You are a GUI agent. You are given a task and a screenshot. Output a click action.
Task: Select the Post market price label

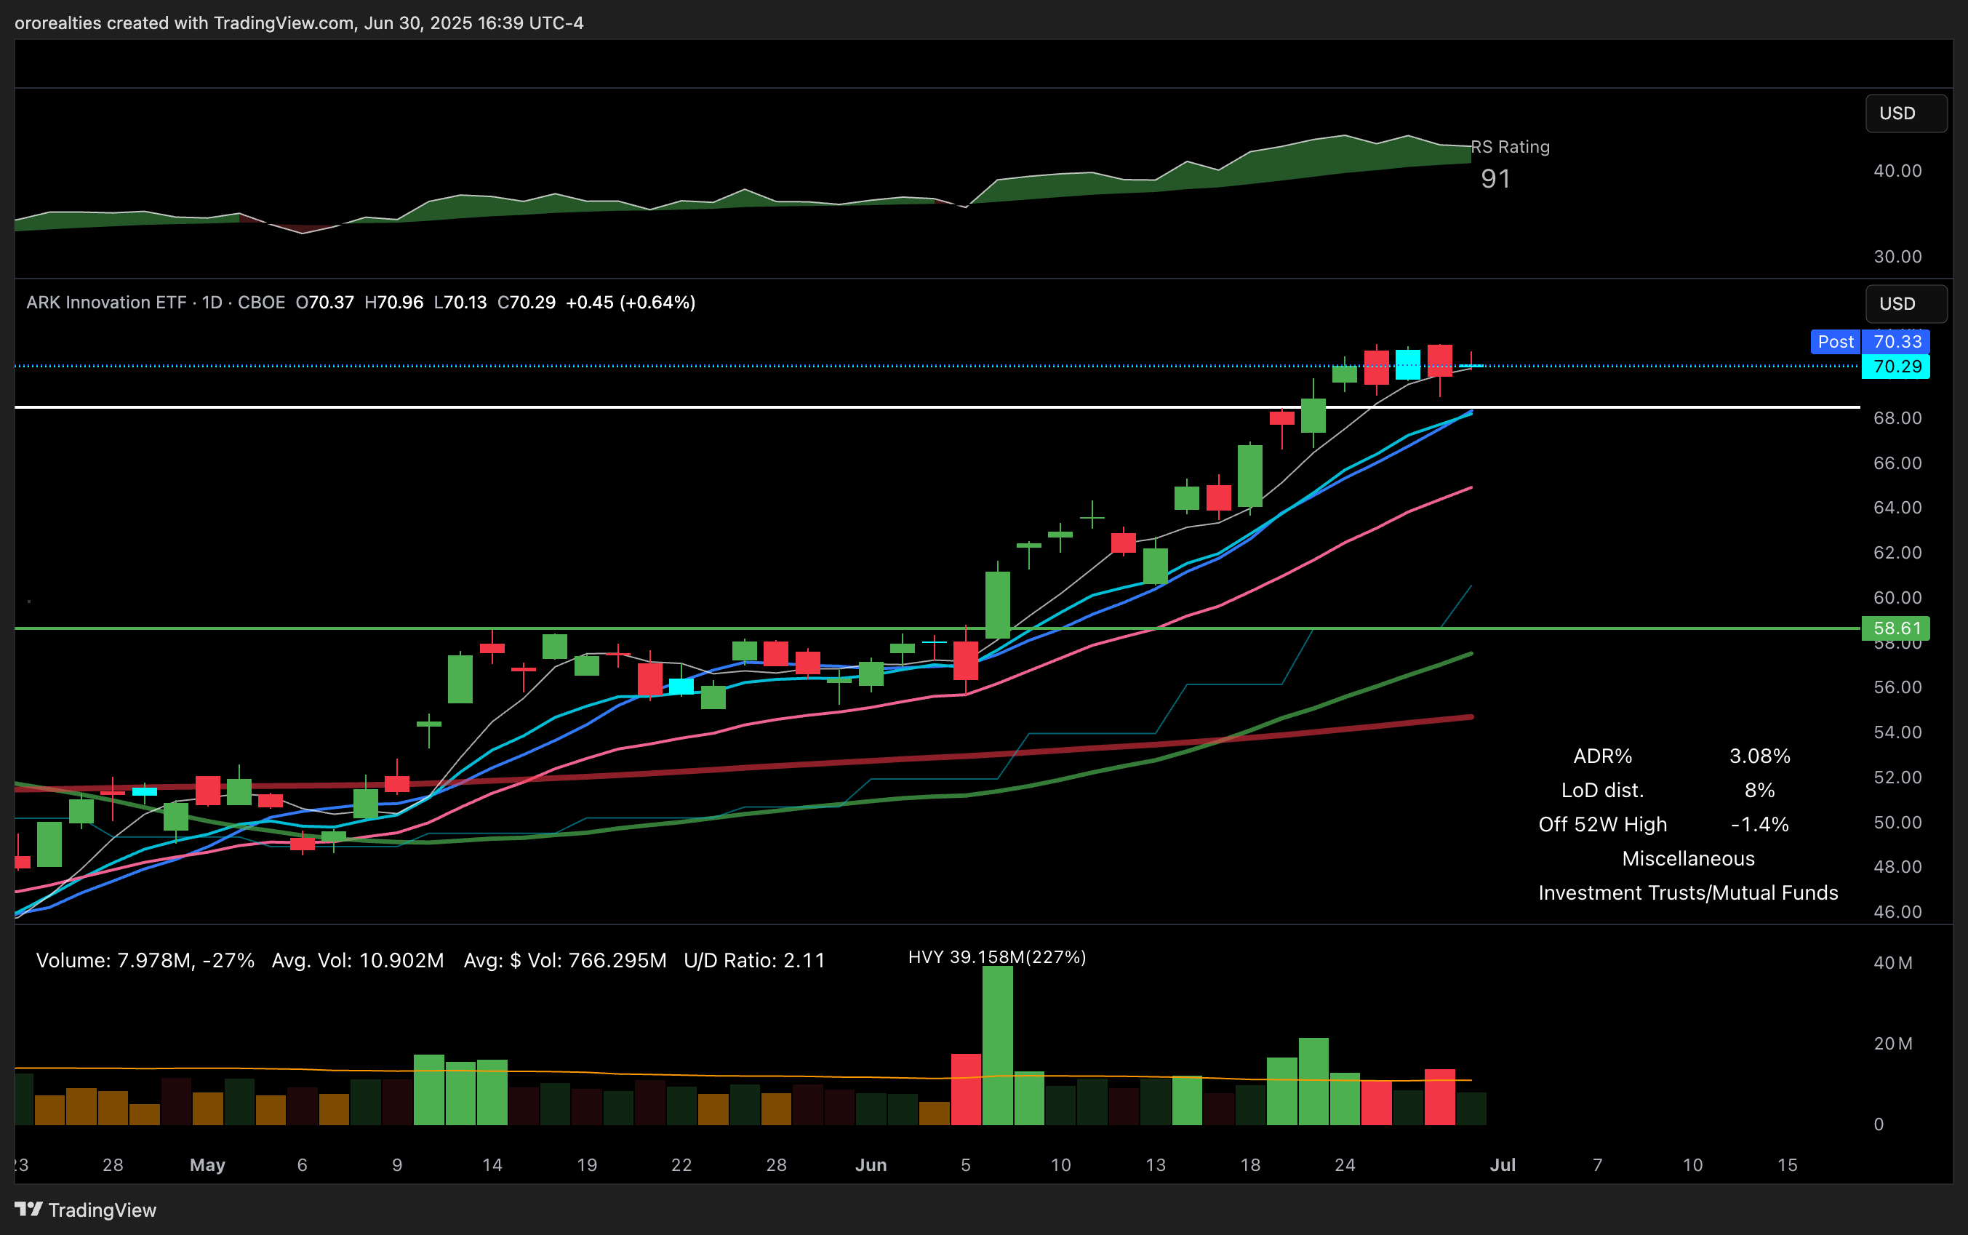point(1835,341)
